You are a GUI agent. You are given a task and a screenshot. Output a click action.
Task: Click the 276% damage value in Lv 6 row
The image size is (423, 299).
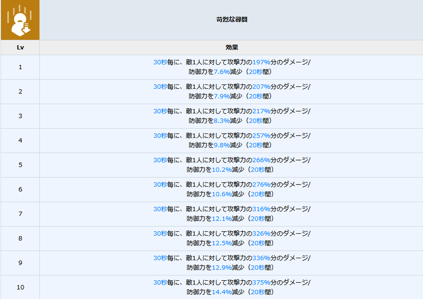[x=261, y=185]
